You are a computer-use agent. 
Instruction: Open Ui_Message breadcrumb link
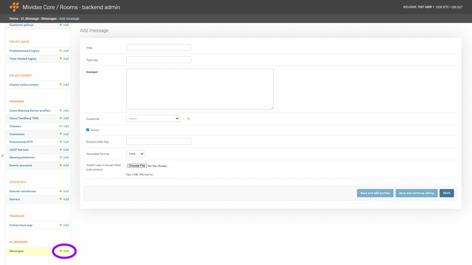coord(30,18)
